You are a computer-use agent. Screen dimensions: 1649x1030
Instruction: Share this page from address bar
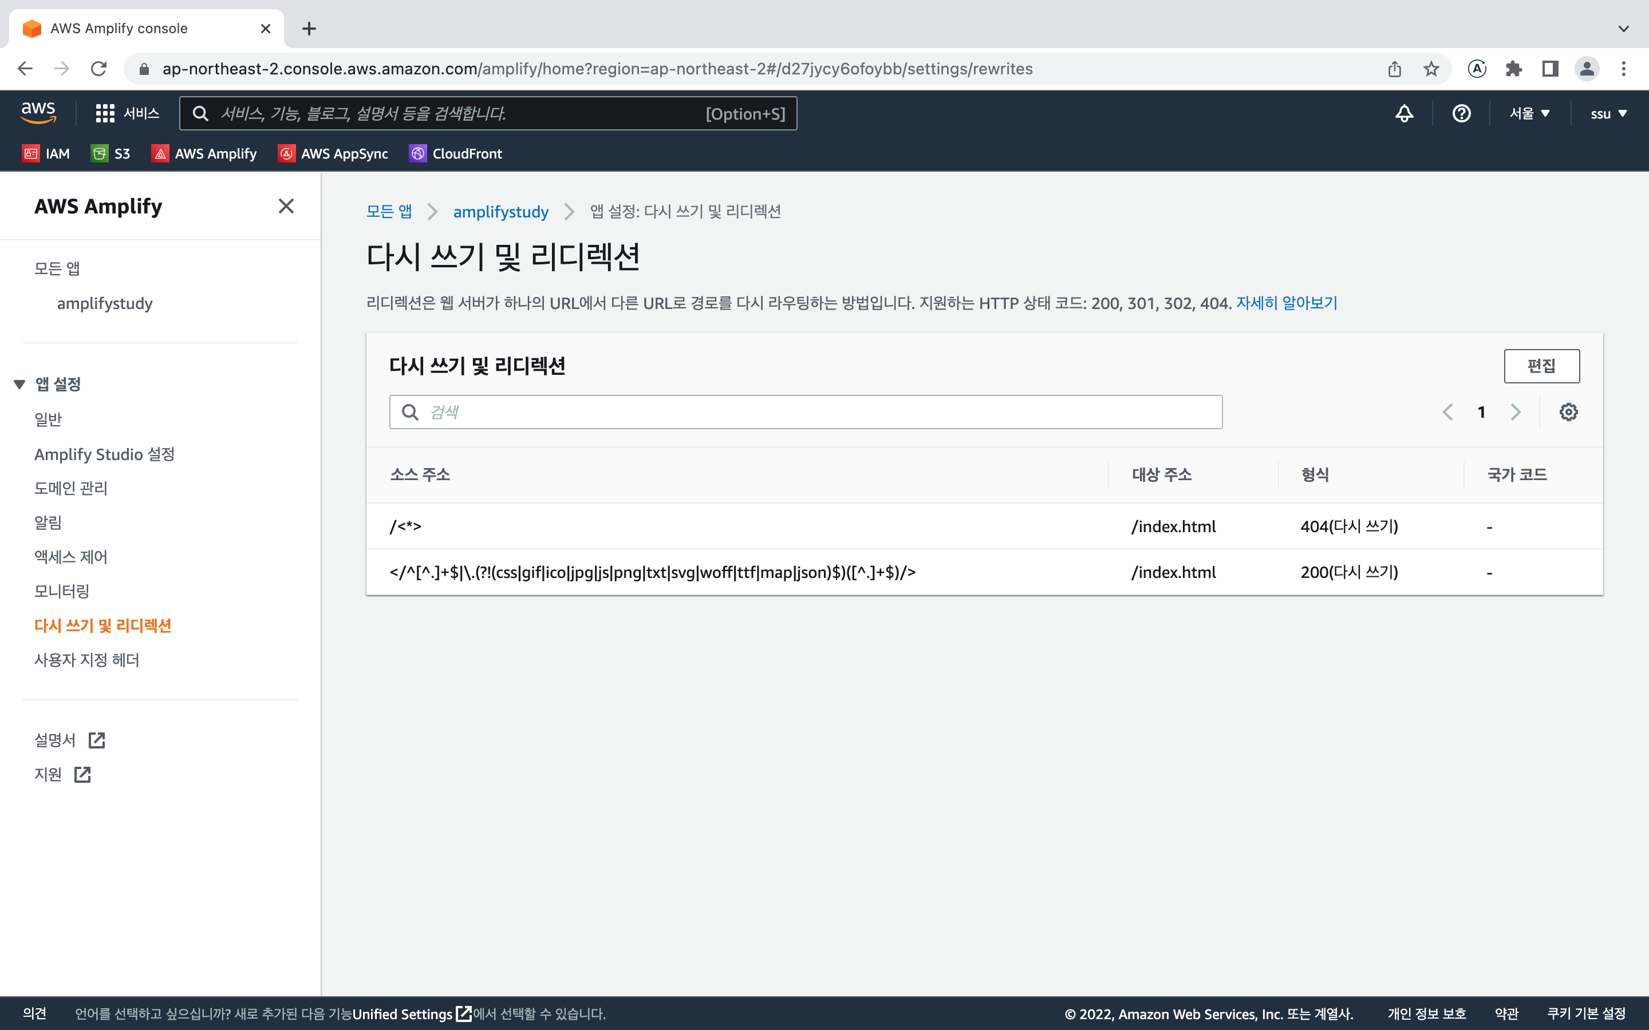click(1394, 69)
